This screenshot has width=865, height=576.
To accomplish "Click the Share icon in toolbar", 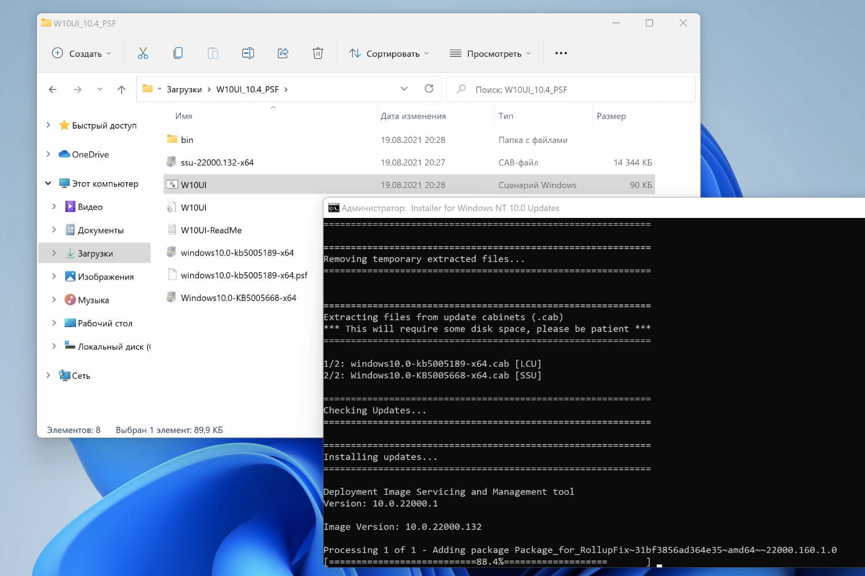I will point(283,54).
